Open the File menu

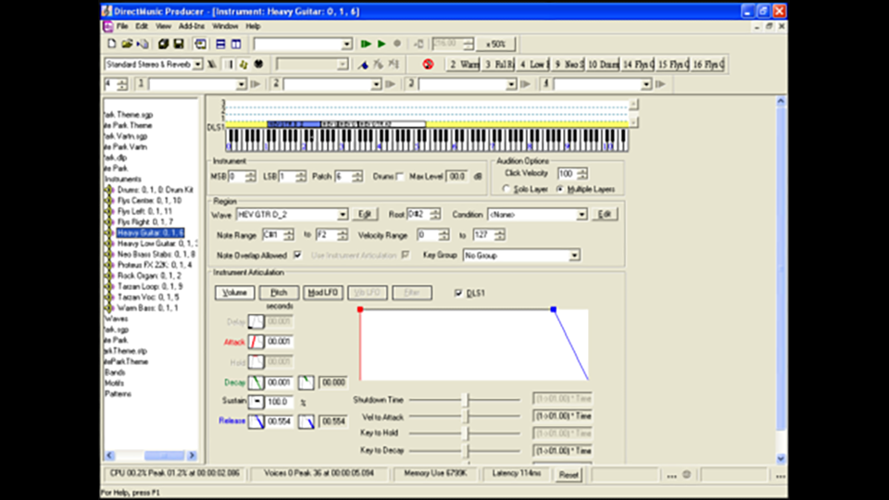tap(122, 26)
